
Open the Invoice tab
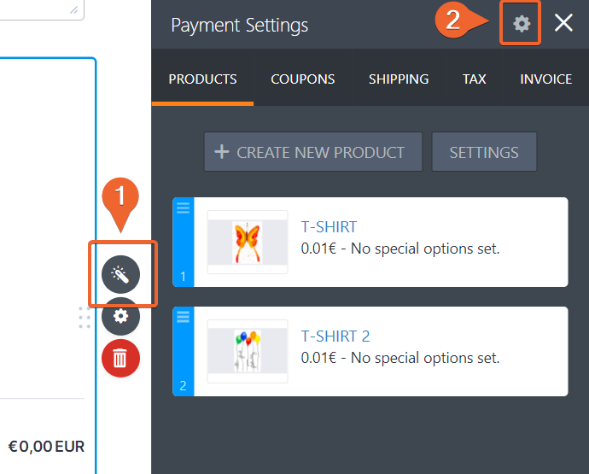pos(546,79)
